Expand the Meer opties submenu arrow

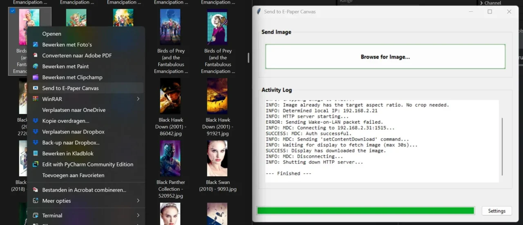tap(138, 201)
